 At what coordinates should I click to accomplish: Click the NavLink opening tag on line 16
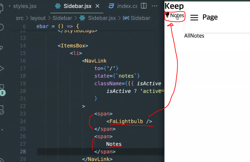click(x=94, y=61)
